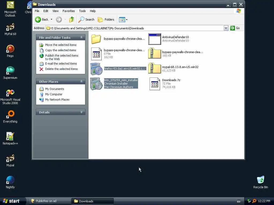This screenshot has height=205, width=274.
Task: Click the address bar path field
Action: coord(135,28)
